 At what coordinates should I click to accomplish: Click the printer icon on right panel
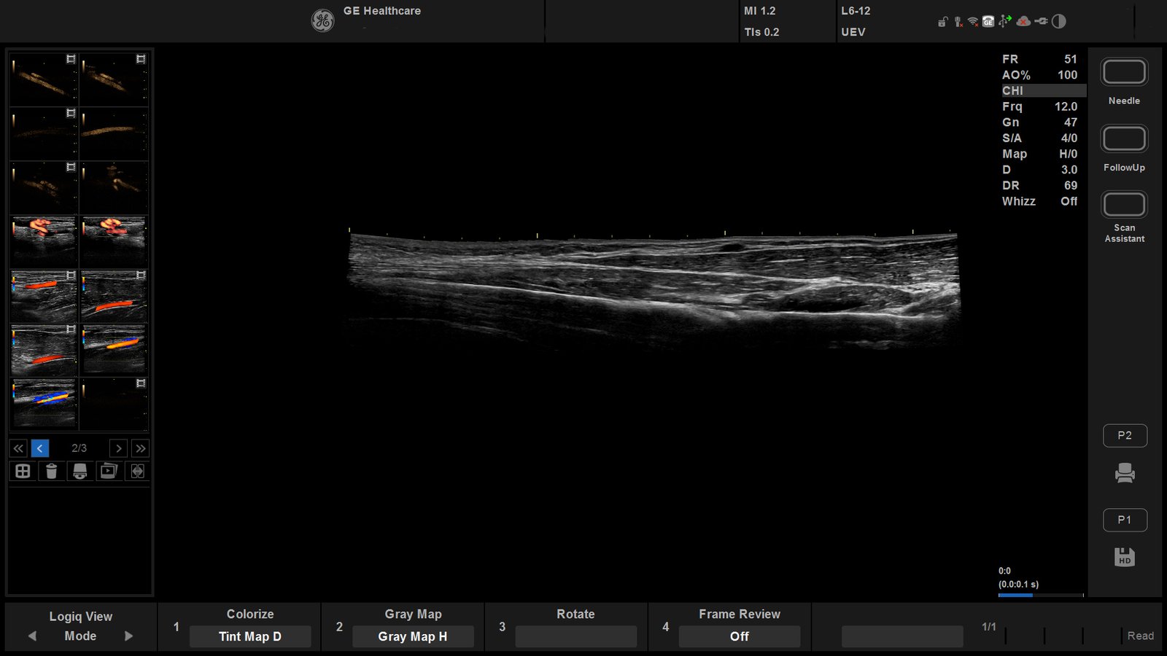(x=1125, y=474)
